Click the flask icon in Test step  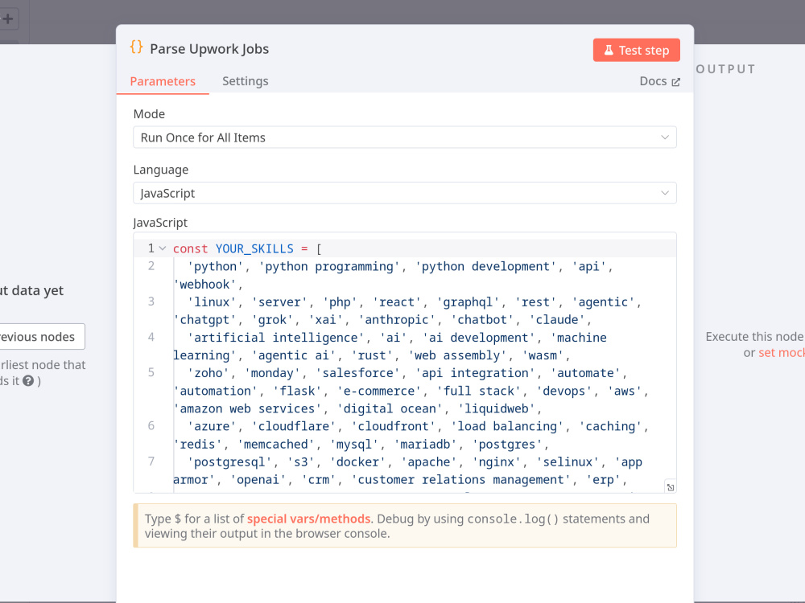point(609,50)
